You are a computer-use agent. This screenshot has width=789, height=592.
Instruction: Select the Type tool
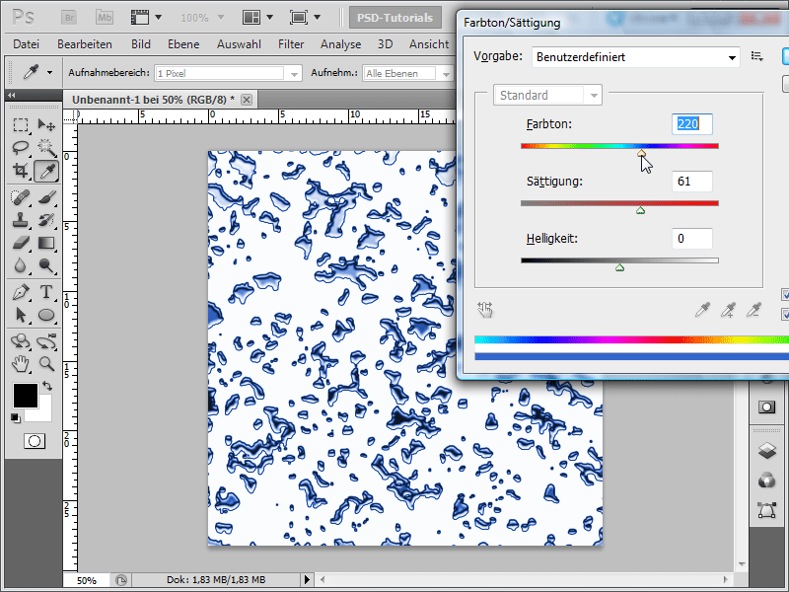tap(46, 292)
